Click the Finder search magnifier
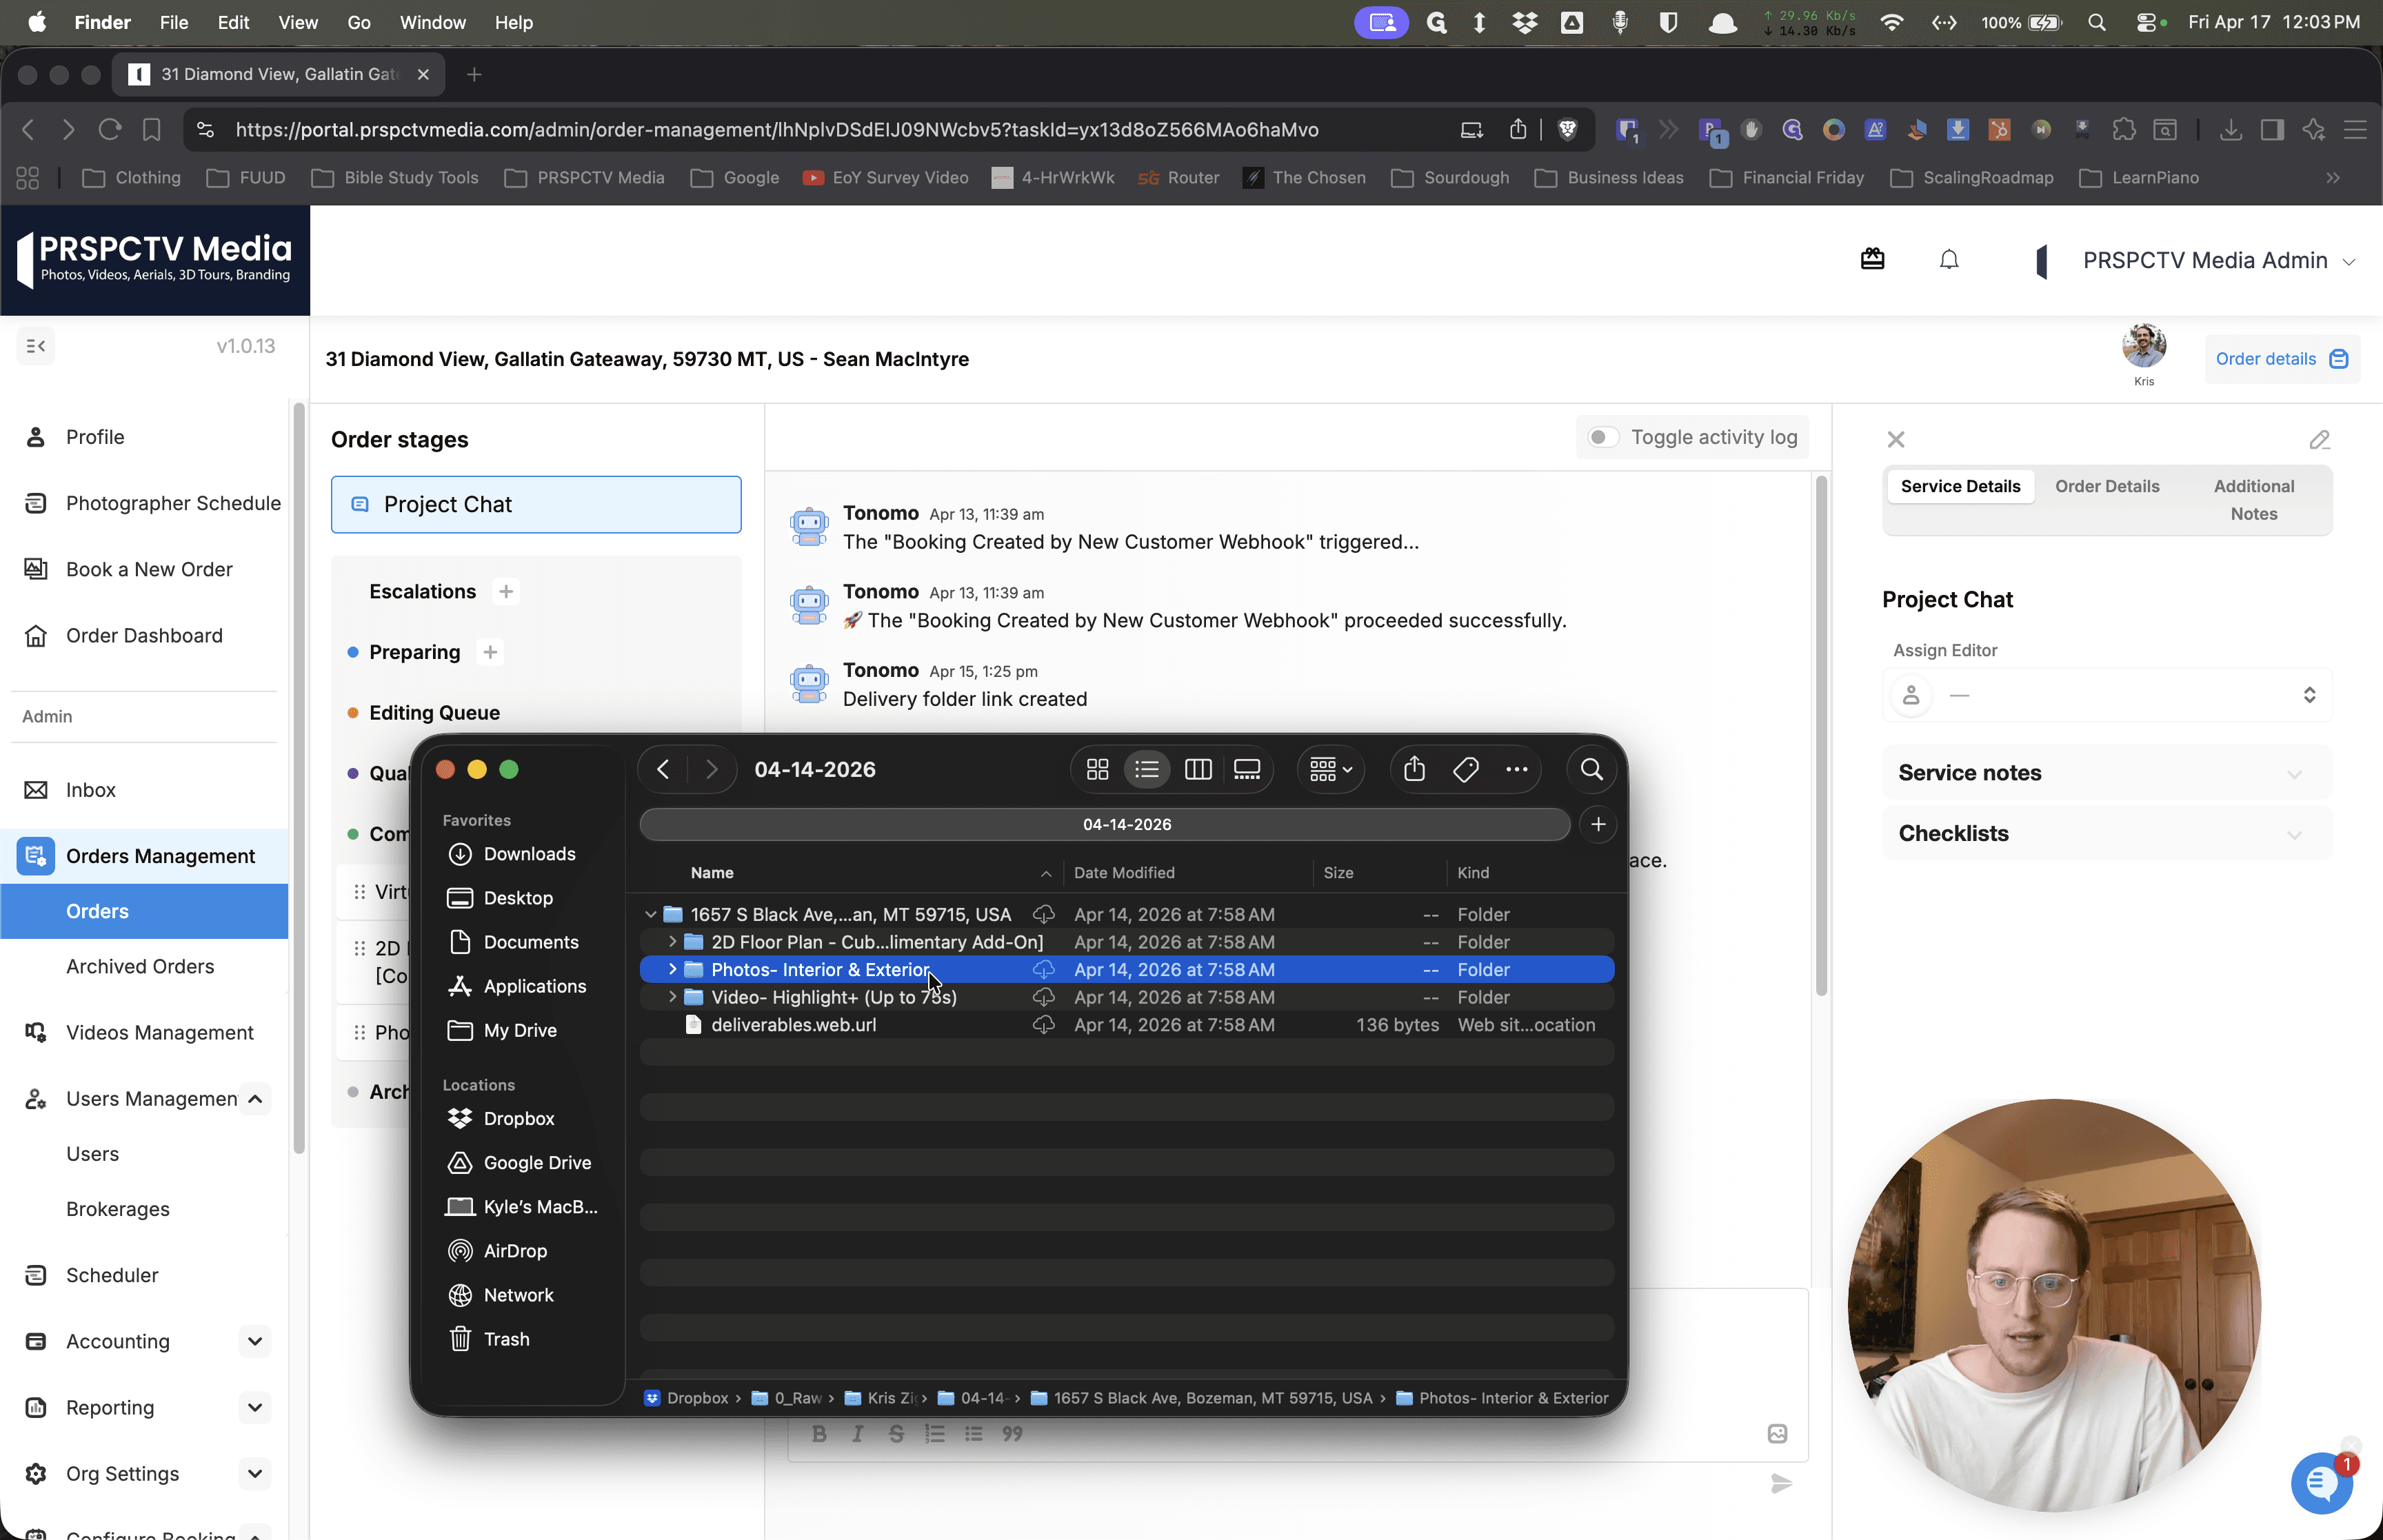The image size is (2383, 1540). (1591, 769)
